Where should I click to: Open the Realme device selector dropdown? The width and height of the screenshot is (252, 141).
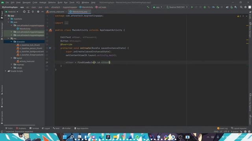coord(177,7)
